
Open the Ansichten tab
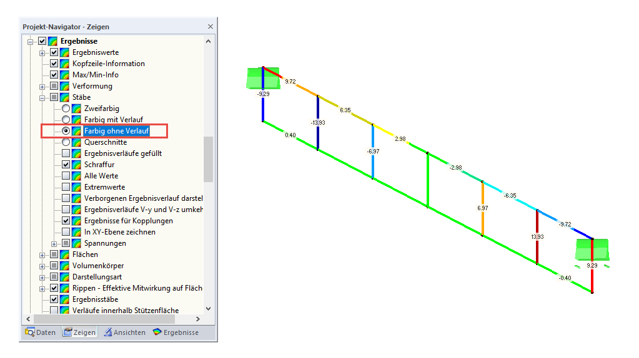(x=124, y=332)
